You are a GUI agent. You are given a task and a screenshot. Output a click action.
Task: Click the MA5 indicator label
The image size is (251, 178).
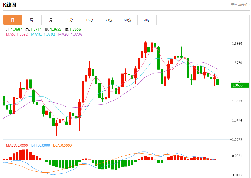pos(17,34)
